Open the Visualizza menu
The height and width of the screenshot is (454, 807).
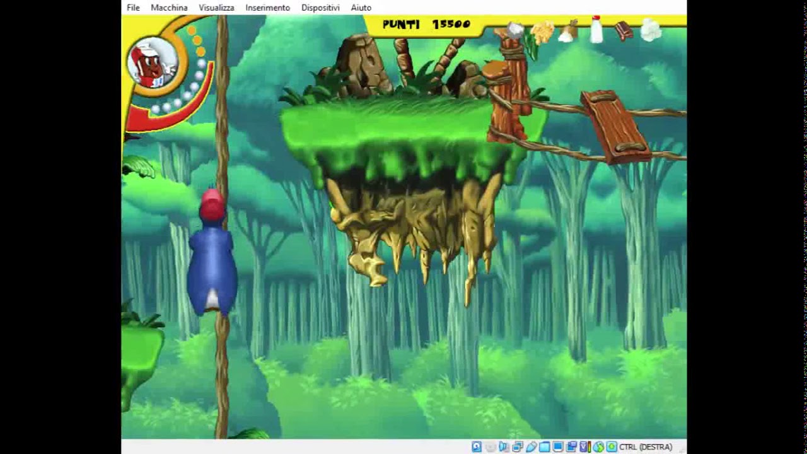pyautogui.click(x=216, y=8)
